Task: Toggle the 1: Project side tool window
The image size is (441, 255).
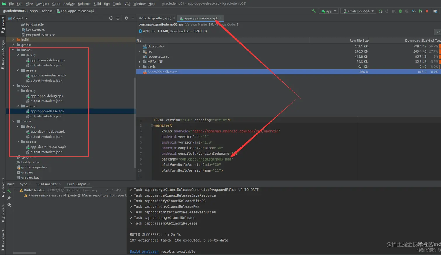Action: (x=3, y=26)
